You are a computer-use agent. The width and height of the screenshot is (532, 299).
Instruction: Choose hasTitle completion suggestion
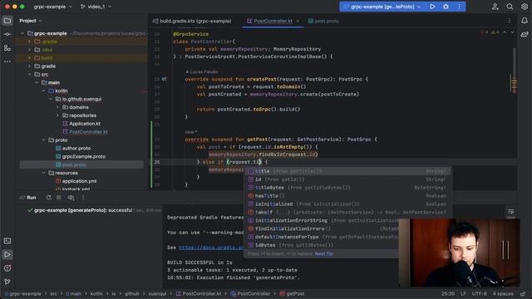[347, 196]
